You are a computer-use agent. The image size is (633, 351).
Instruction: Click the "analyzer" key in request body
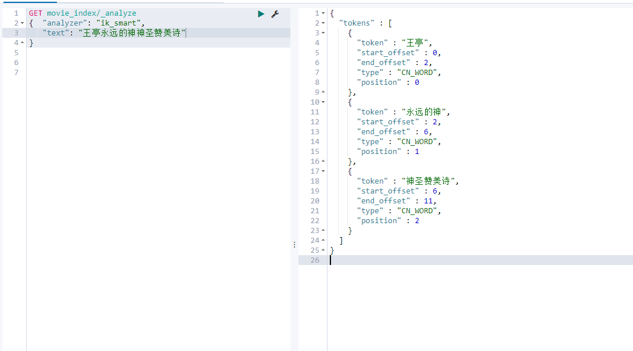click(x=64, y=23)
